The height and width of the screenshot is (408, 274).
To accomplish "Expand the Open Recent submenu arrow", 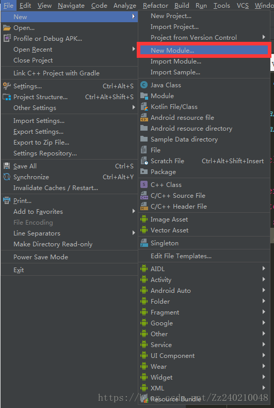I will (134, 49).
